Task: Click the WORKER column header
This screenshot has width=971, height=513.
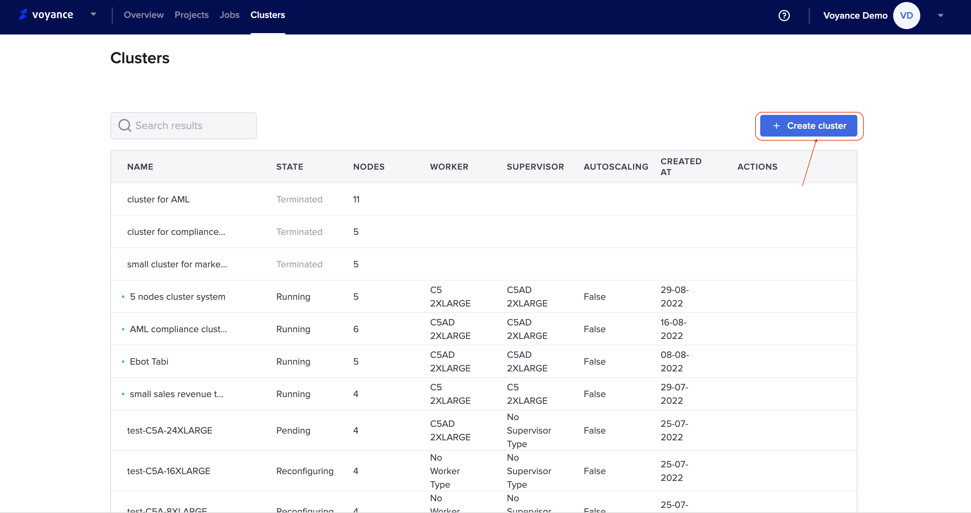Action: (x=449, y=167)
